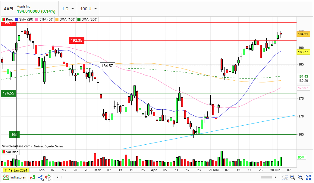Select the 165 green support label
Screen dimensions: 314x183
[x=14, y=135]
